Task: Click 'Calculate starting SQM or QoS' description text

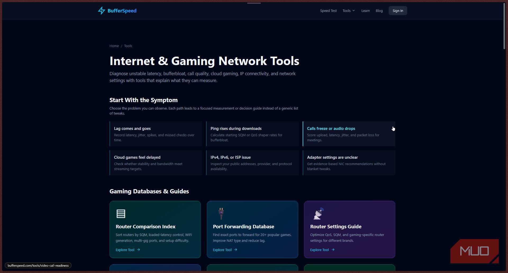Action: [x=246, y=138]
